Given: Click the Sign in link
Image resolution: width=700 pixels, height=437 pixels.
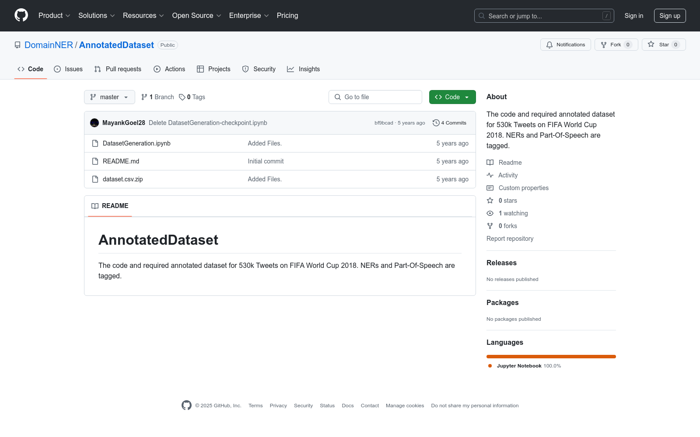Looking at the screenshot, I should 634,16.
